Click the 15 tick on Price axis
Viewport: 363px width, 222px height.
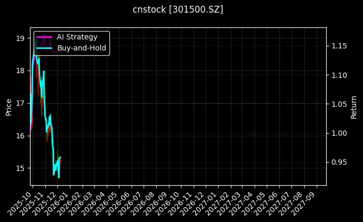21,168
